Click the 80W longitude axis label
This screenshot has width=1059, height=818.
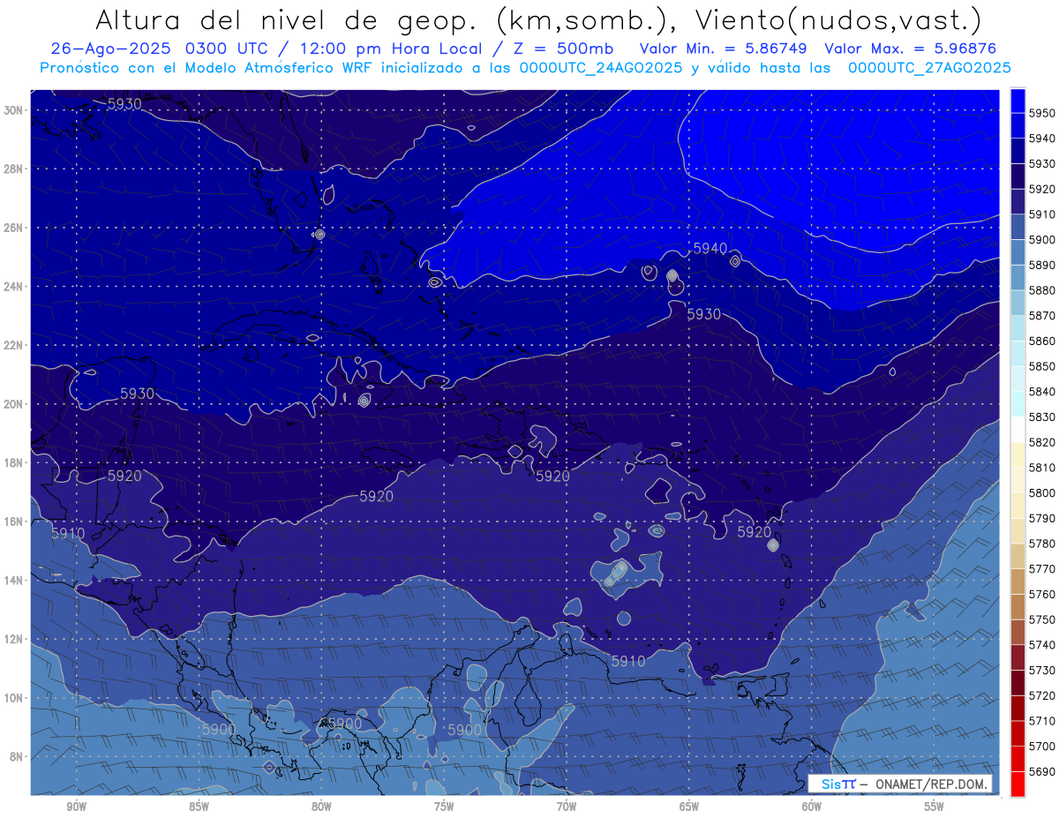pyautogui.click(x=321, y=807)
